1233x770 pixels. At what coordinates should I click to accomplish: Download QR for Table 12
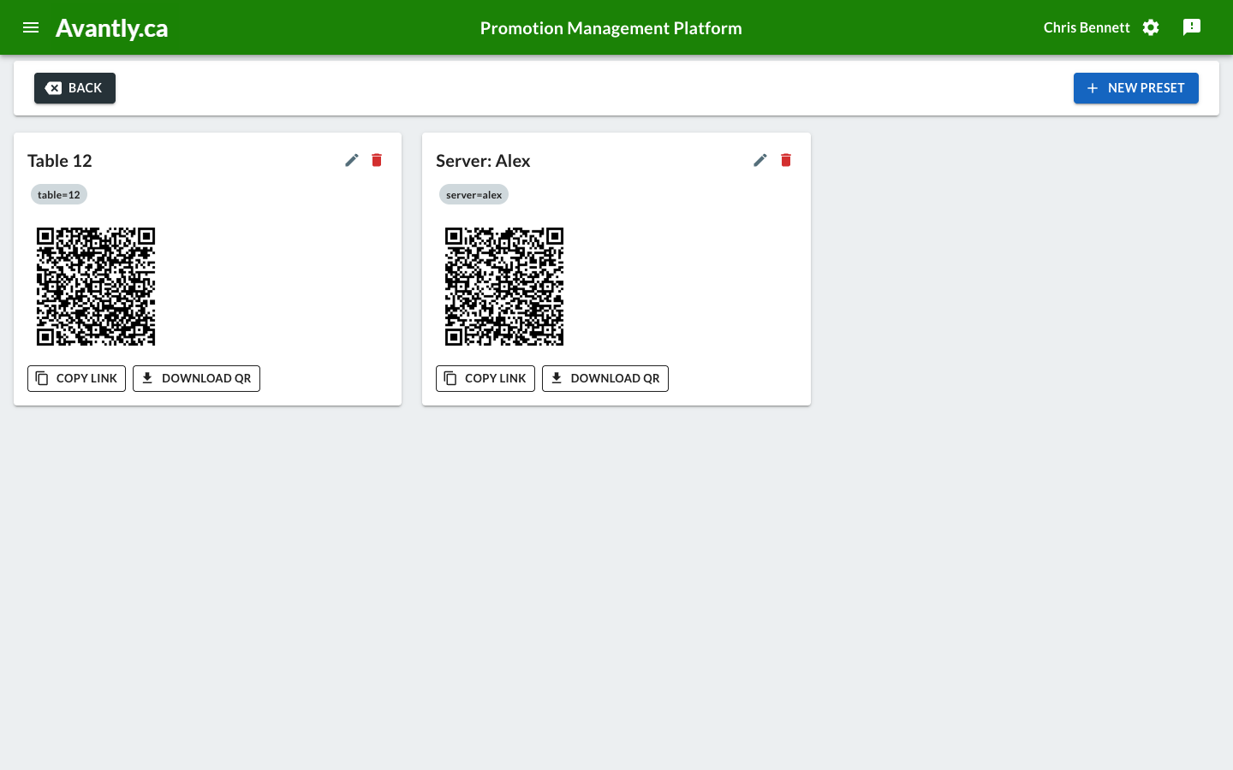(x=196, y=378)
